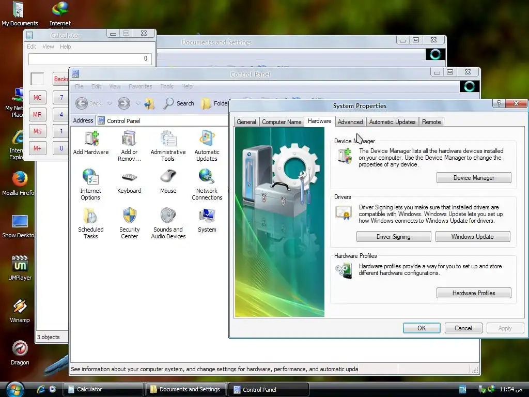529x397 pixels.
Task: Click the help question mark button
Action: 499,103
